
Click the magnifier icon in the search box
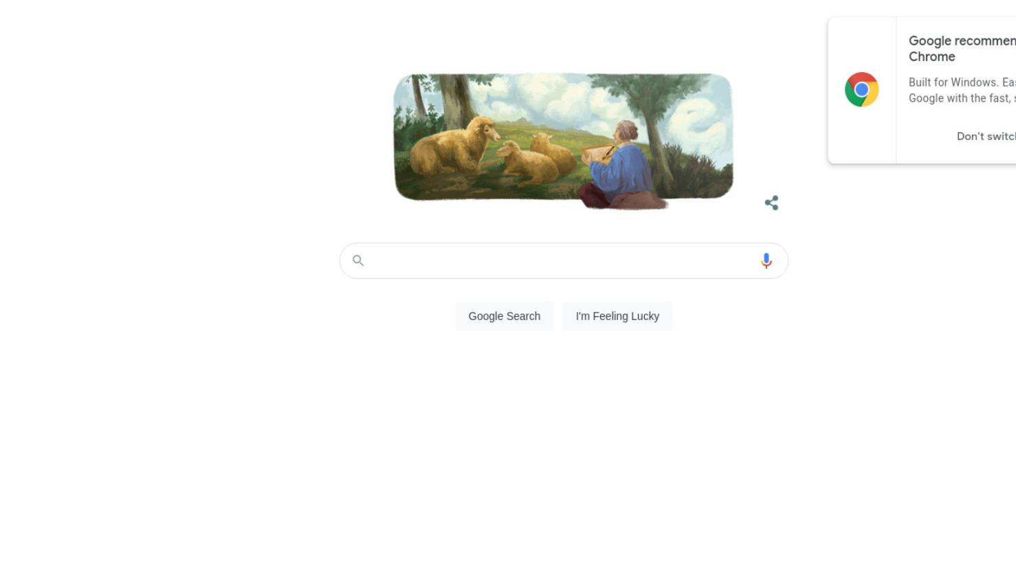pyautogui.click(x=358, y=260)
